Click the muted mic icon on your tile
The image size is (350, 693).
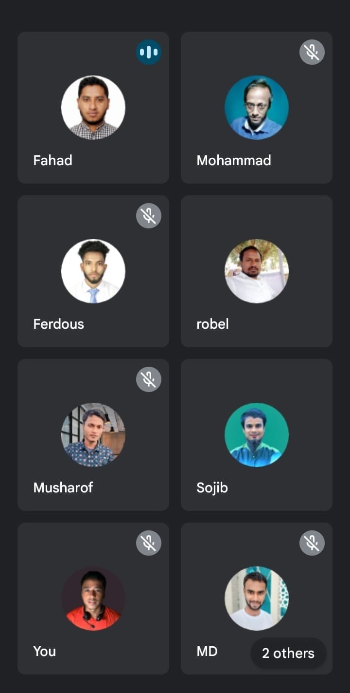click(x=149, y=543)
